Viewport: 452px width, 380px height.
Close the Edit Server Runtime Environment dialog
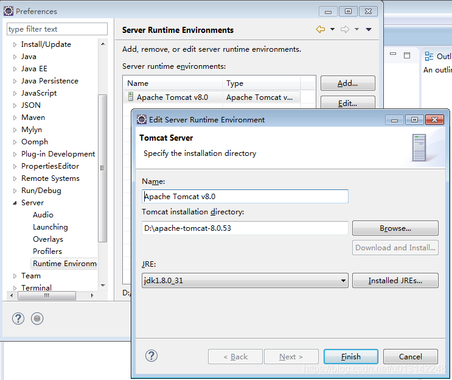(x=434, y=119)
